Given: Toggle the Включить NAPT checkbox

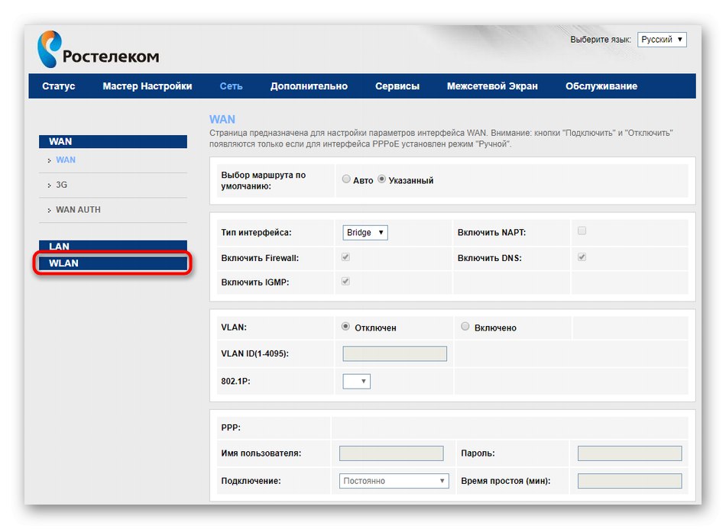Looking at the screenshot, I should pos(582,231).
